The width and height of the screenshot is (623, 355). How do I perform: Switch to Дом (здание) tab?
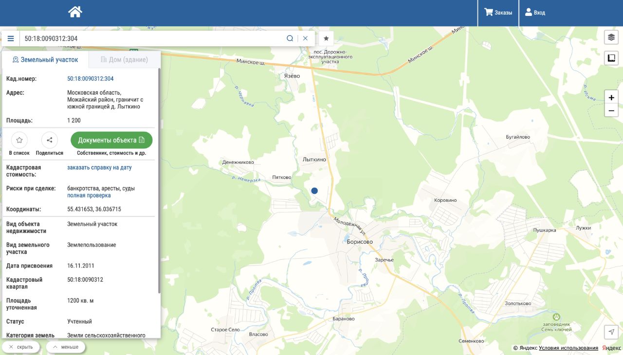124,59
